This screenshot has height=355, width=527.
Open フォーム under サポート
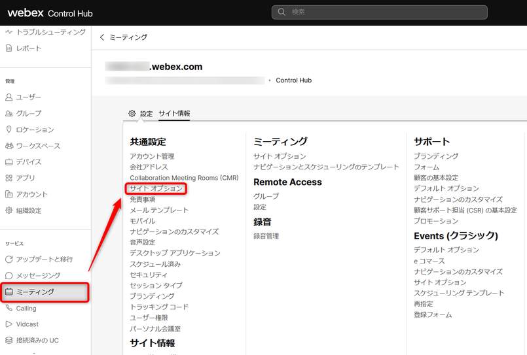(x=426, y=167)
